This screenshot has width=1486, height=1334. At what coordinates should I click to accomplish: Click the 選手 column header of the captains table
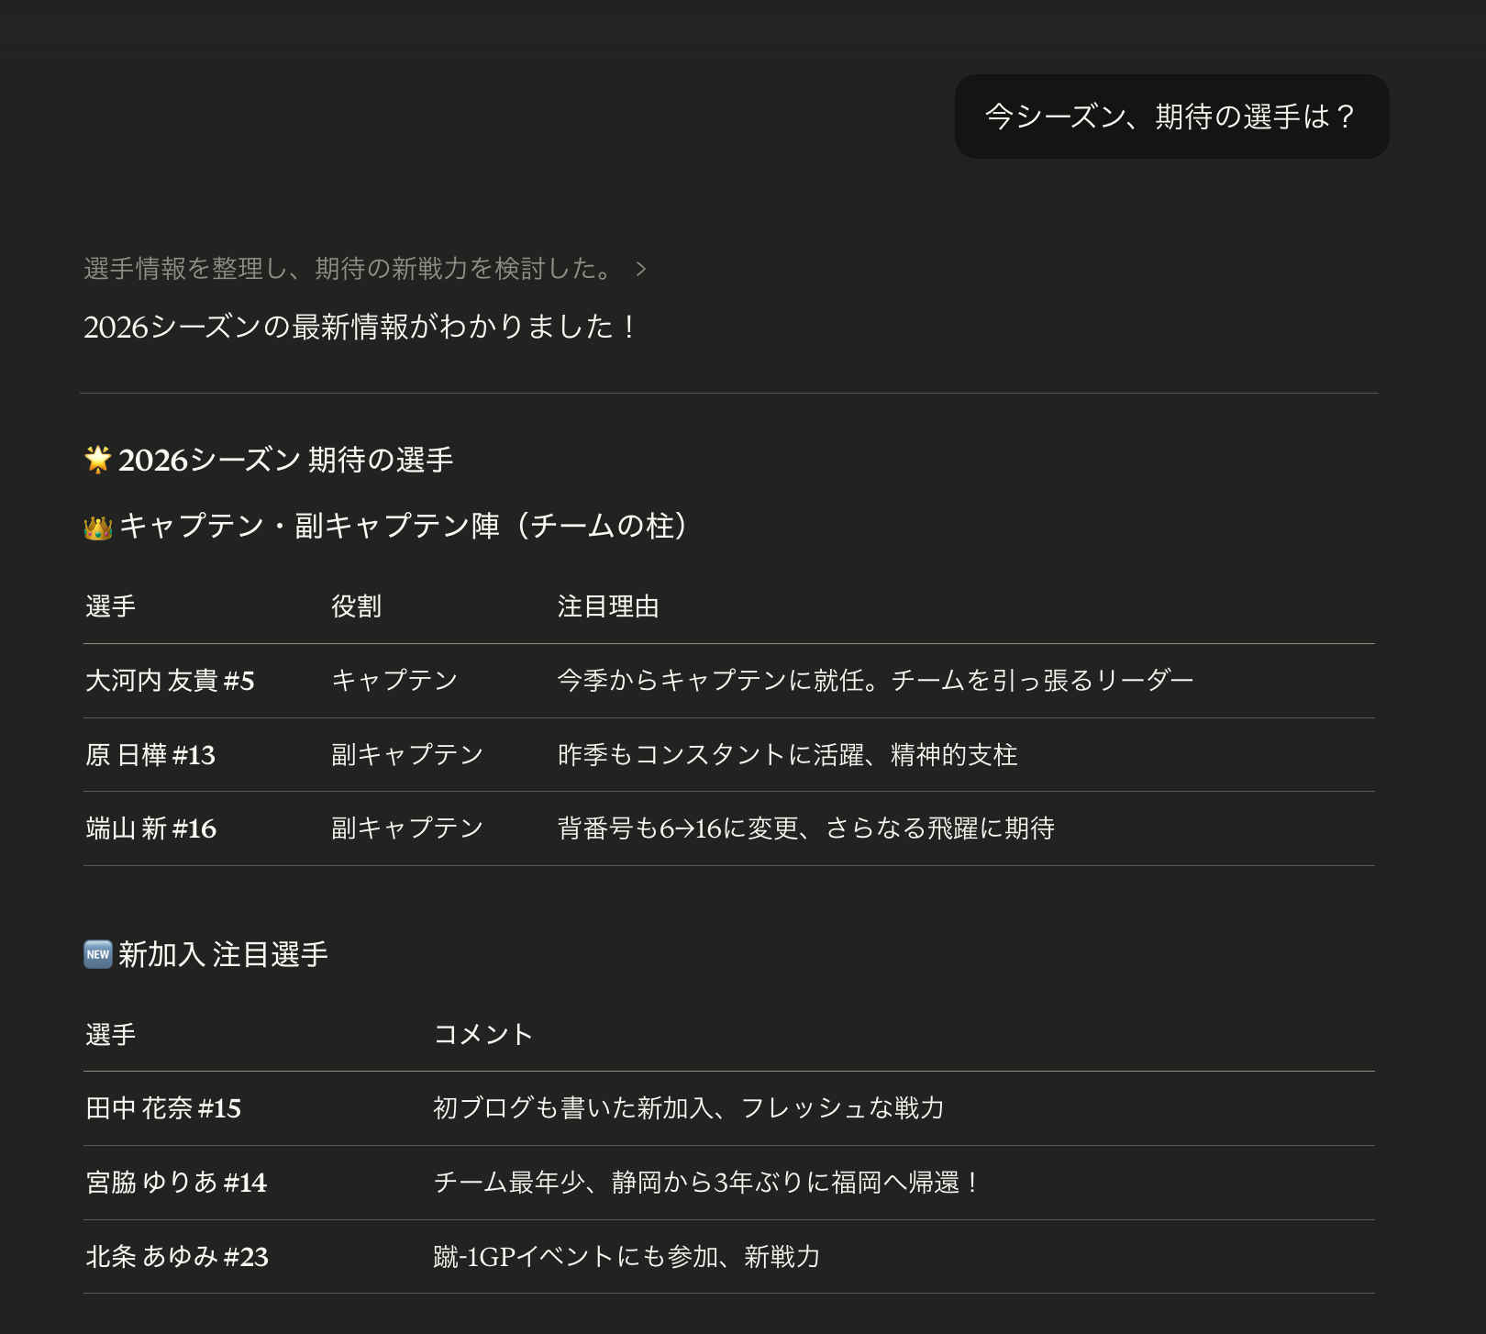point(110,605)
